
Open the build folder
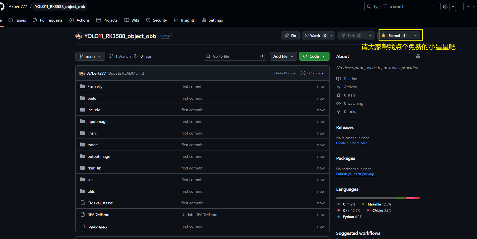[x=92, y=98]
